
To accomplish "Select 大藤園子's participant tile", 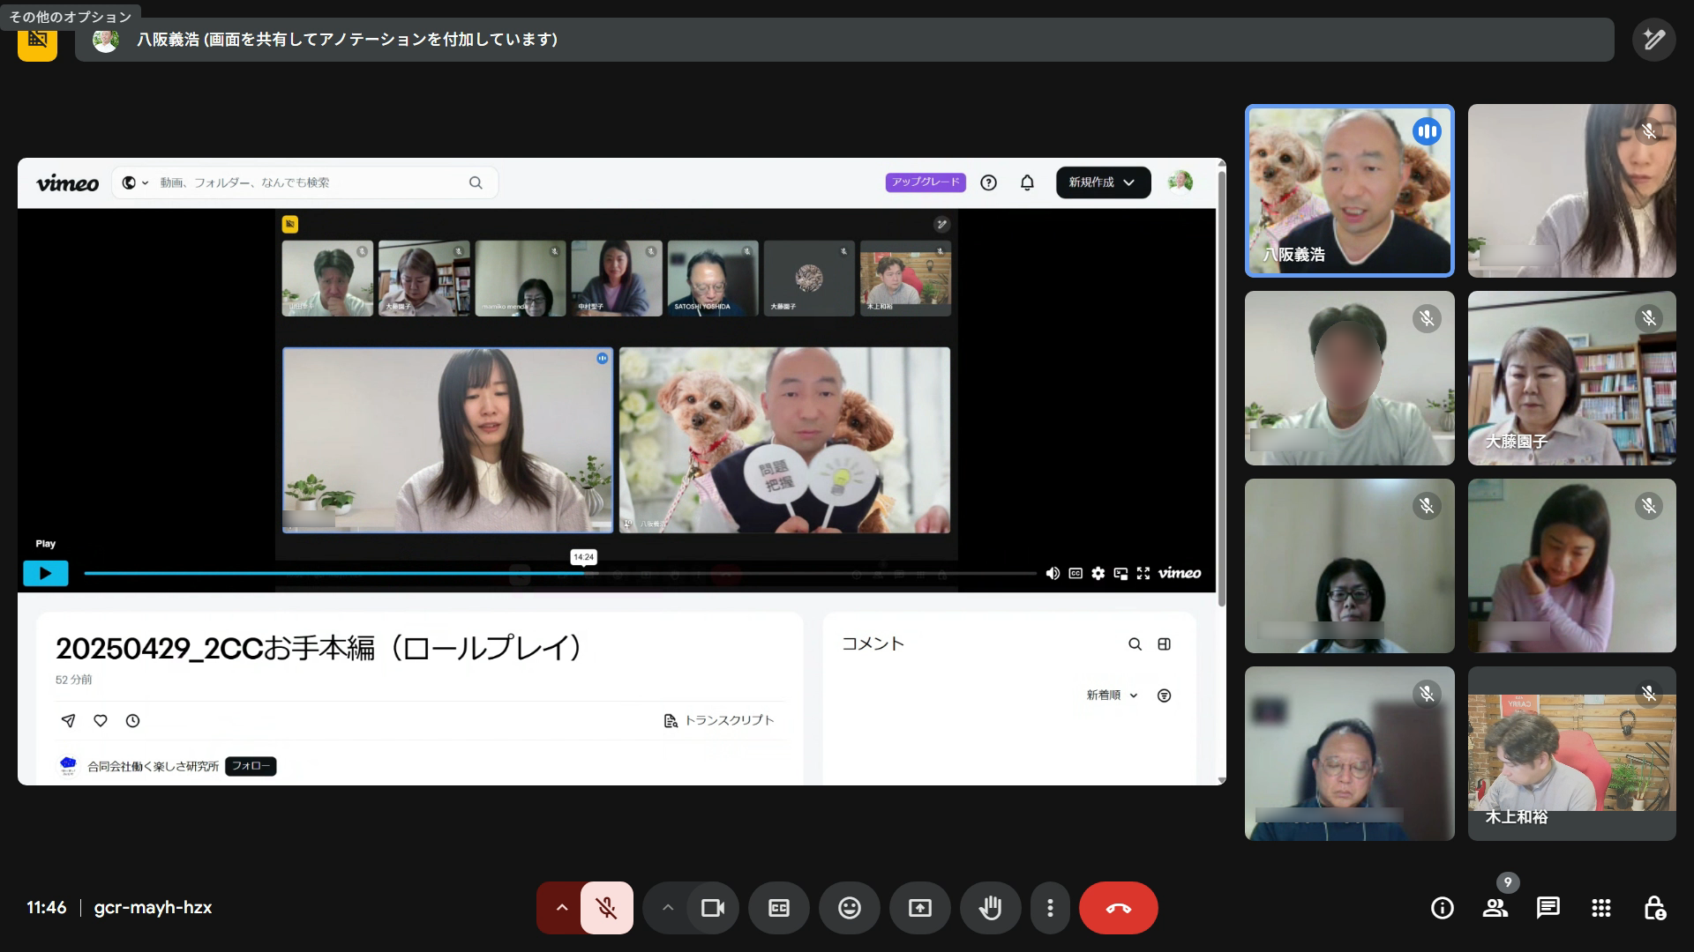I will 1571,378.
